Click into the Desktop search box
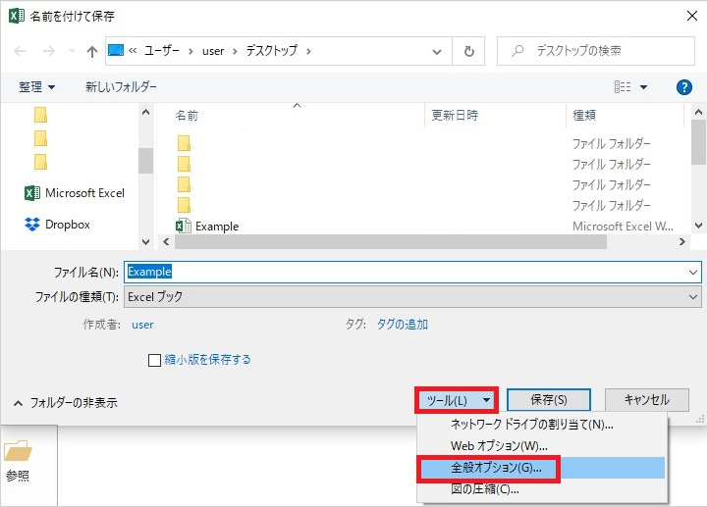708x507 pixels. pos(596,51)
